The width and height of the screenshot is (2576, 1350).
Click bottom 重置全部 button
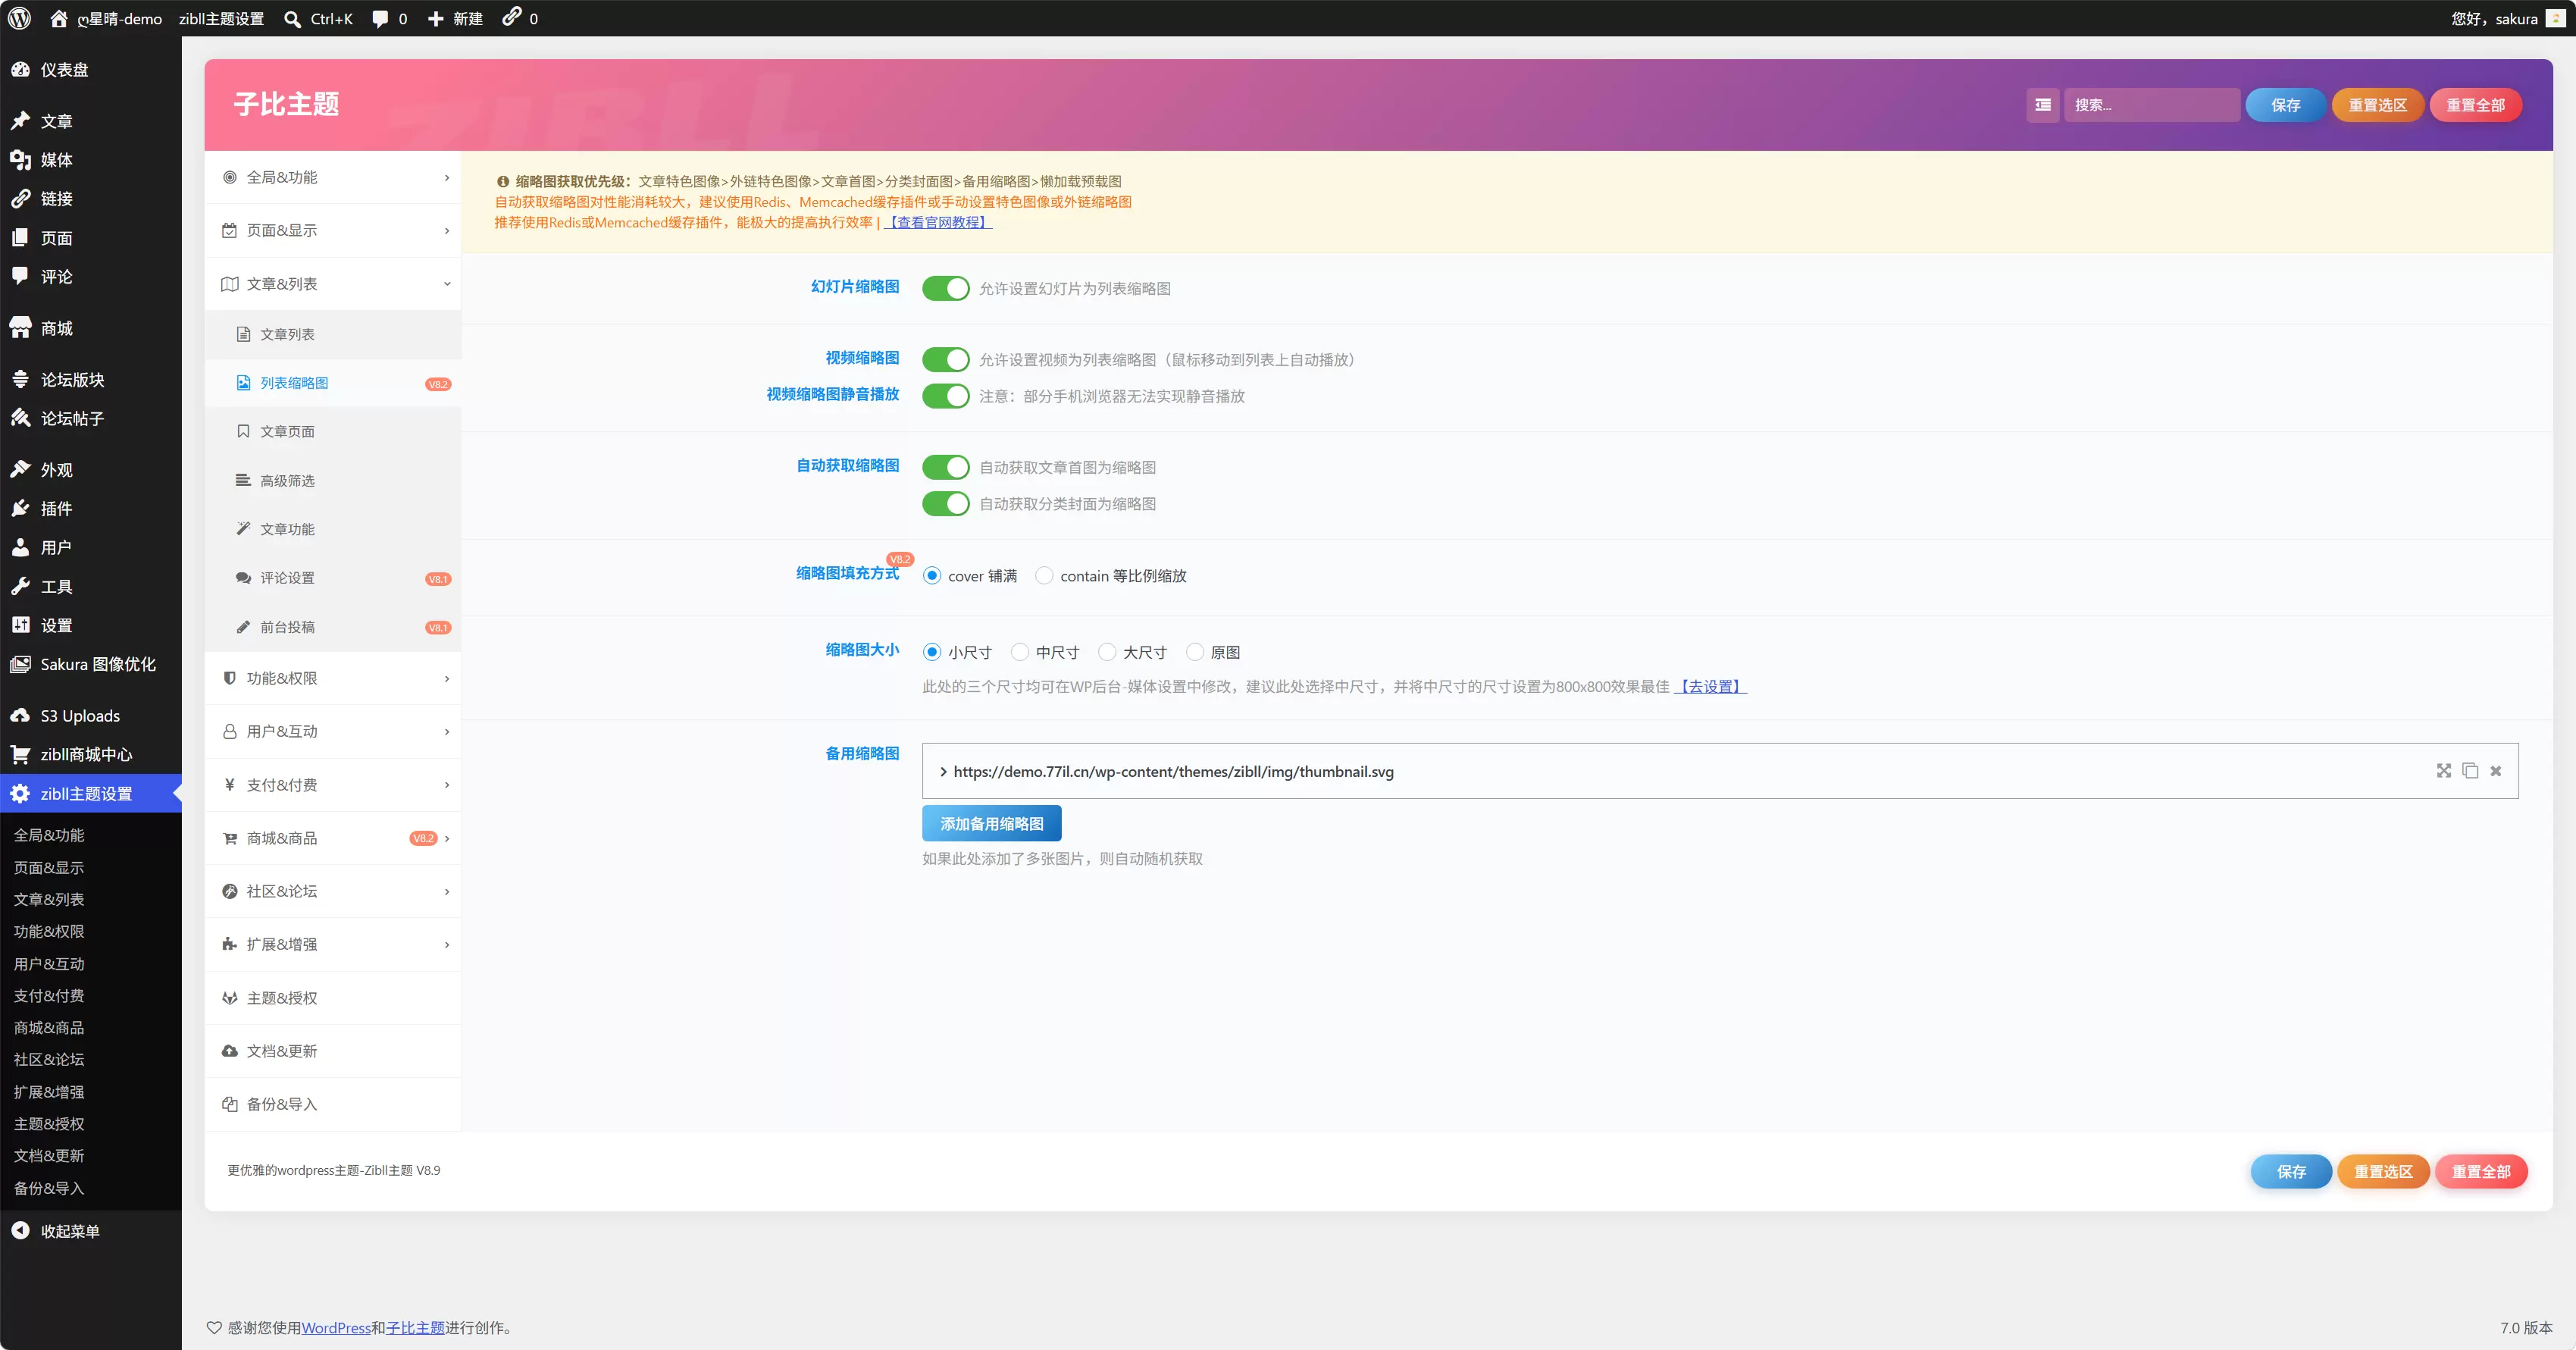pos(2480,1171)
